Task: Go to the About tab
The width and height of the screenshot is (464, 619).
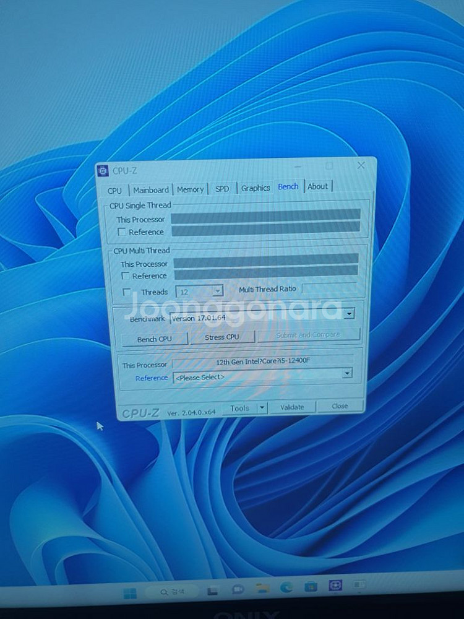Action: 317,186
